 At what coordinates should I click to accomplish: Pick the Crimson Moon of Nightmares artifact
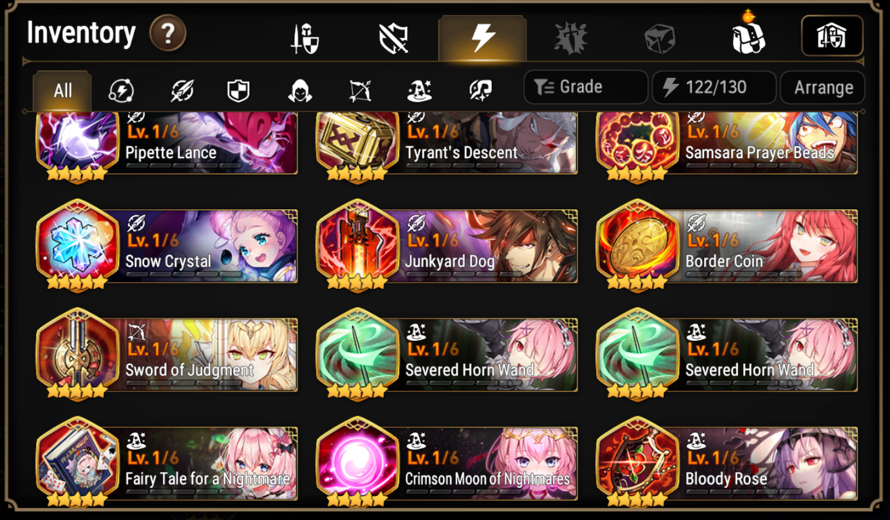pos(447,462)
